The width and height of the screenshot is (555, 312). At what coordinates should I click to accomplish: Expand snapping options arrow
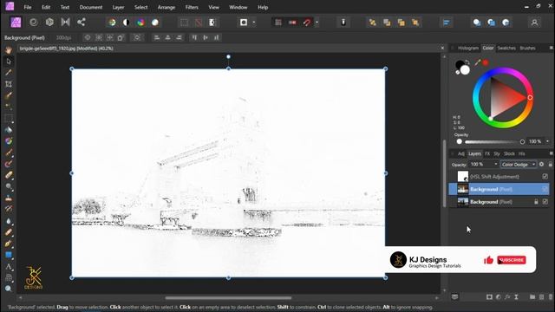coord(317,23)
